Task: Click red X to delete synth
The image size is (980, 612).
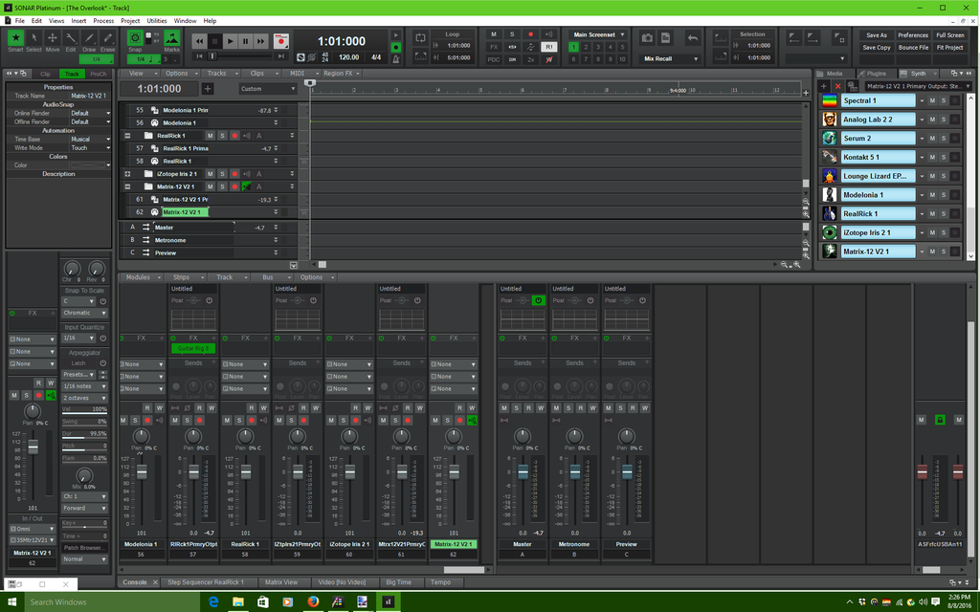Action: click(838, 86)
